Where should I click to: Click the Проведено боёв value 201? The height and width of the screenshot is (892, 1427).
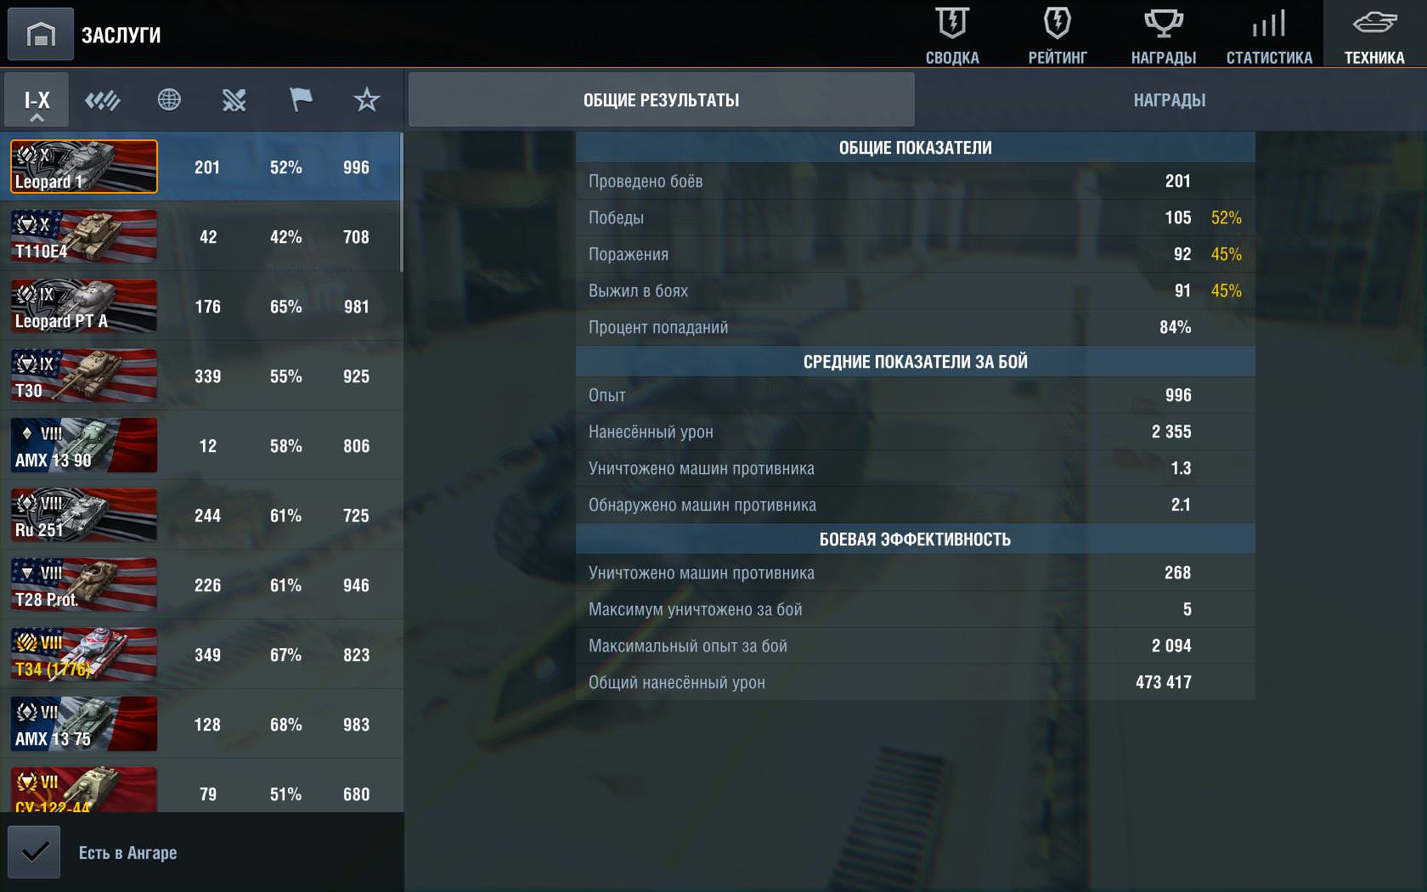click(x=1177, y=181)
